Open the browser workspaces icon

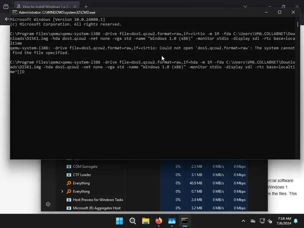(x=6, y=7)
